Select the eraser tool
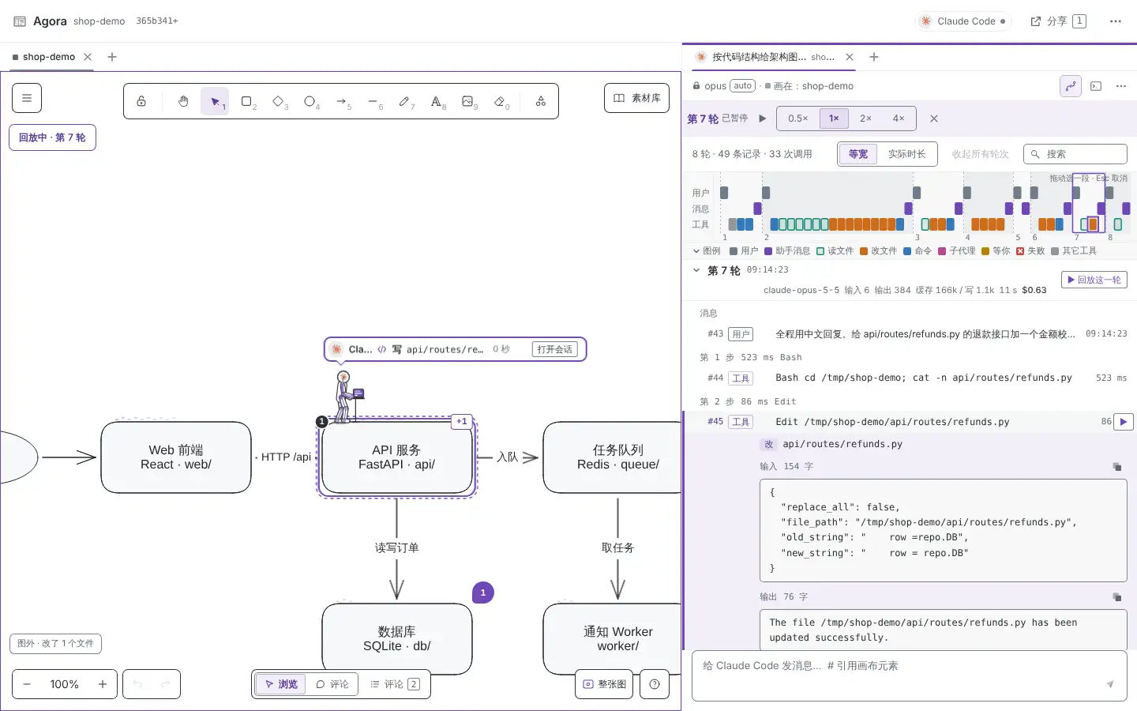 500,101
